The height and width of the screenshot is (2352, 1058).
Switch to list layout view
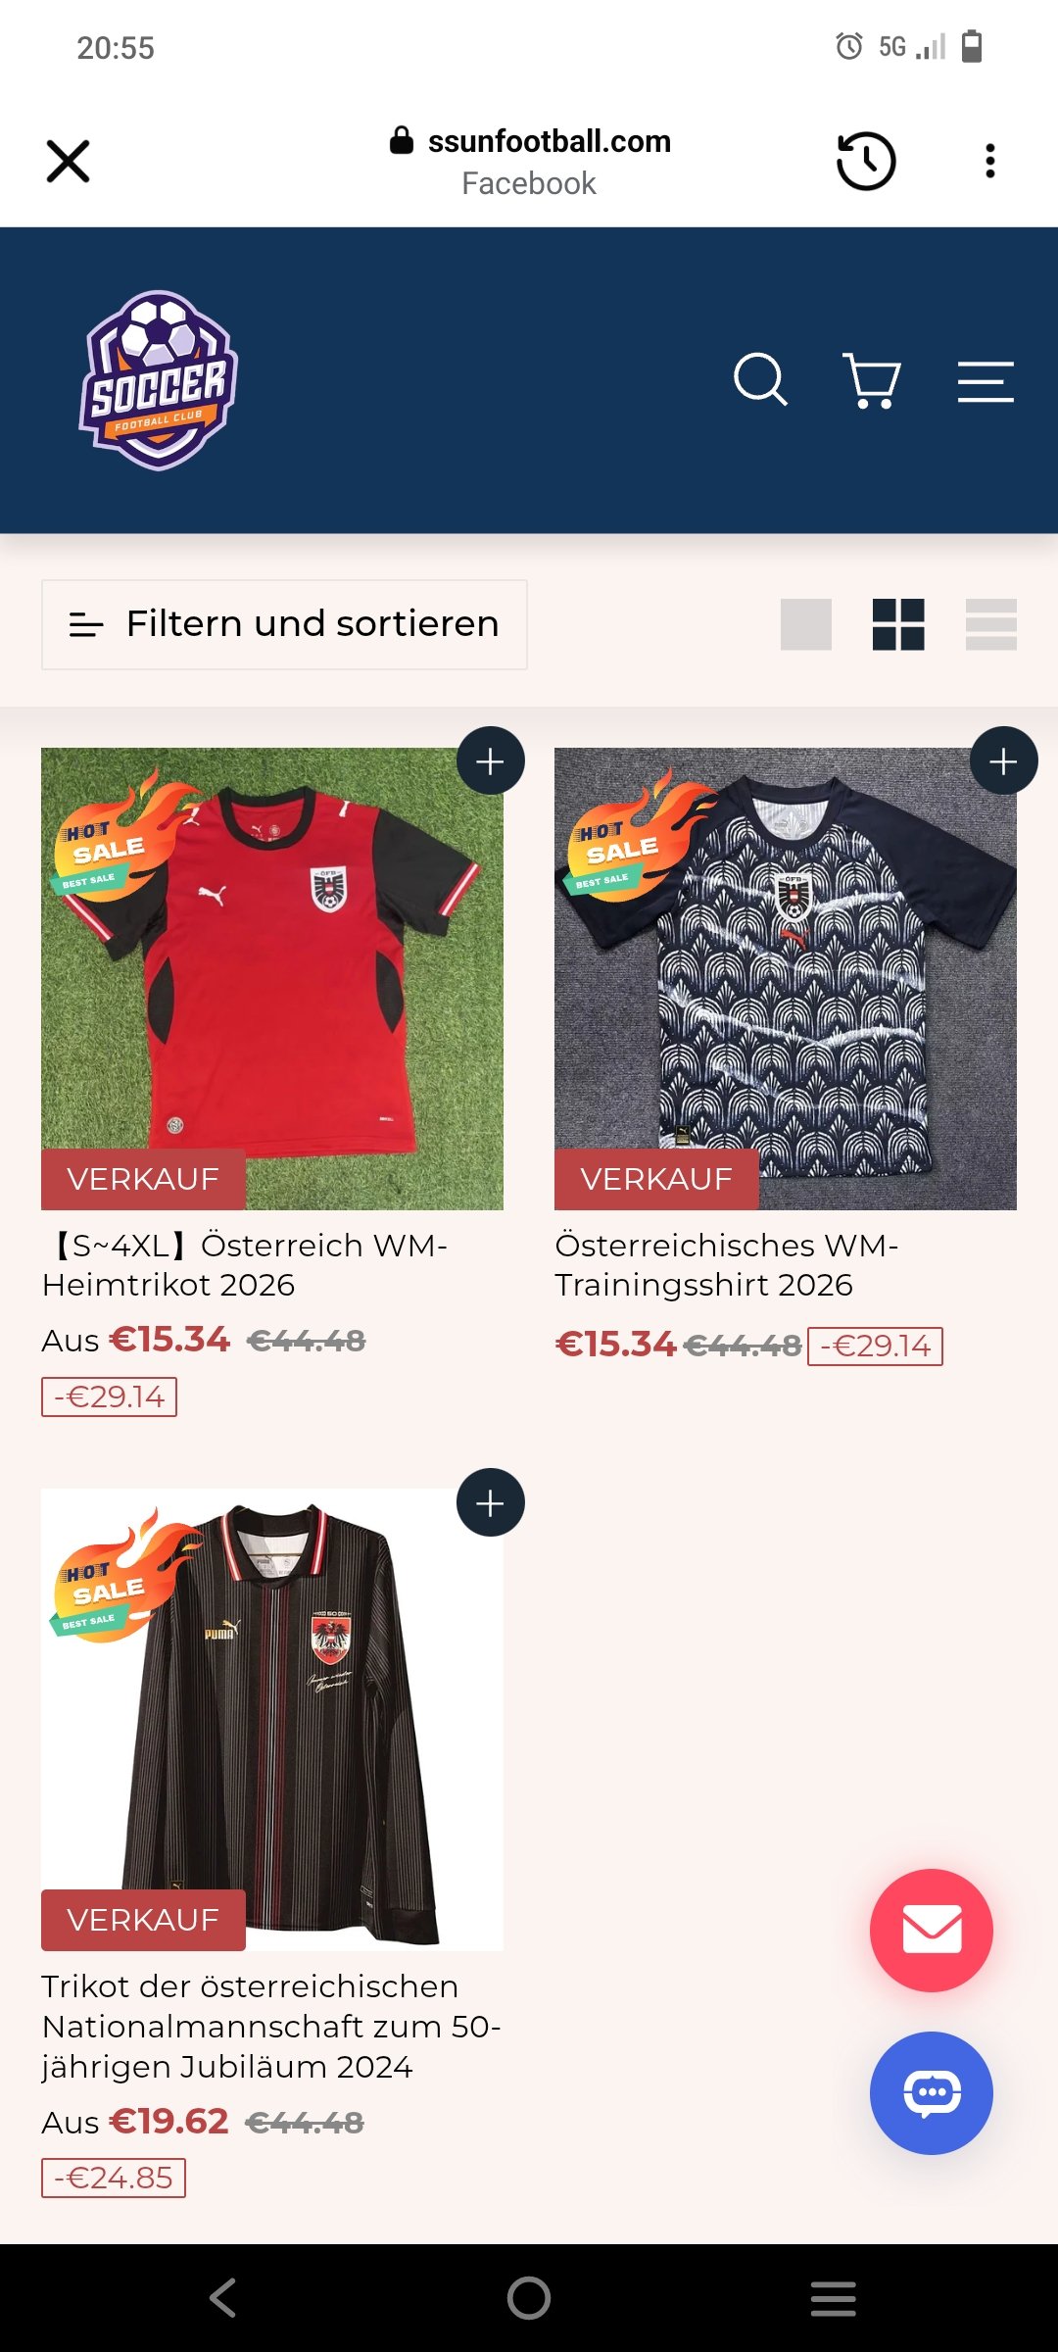(x=991, y=624)
